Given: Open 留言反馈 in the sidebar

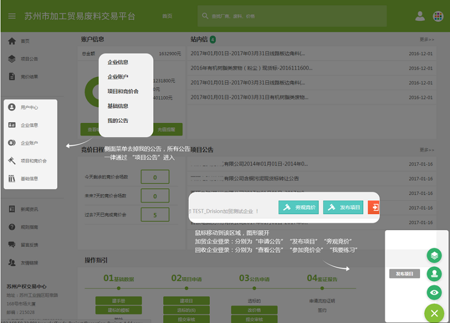Looking at the screenshot, I should coord(29,245).
